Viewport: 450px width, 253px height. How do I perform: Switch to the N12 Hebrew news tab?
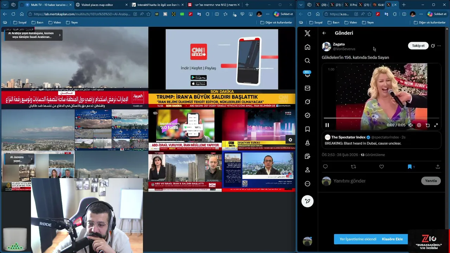214,5
